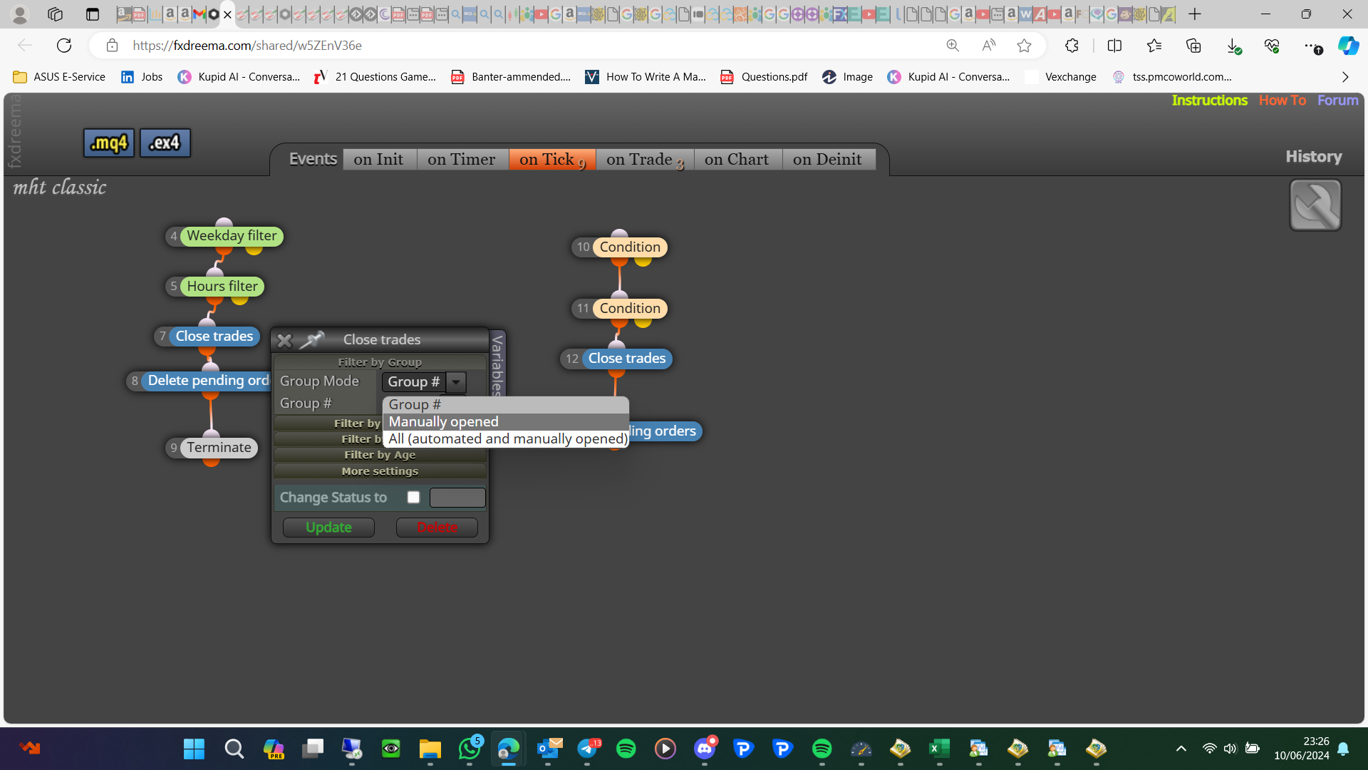Open the Group Mode dropdown arrow
This screenshot has width=1368, height=770.
tap(456, 382)
